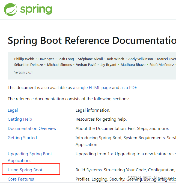176x183 pixels.
Task: Click author name Phillip Webb
Action: [24, 59]
